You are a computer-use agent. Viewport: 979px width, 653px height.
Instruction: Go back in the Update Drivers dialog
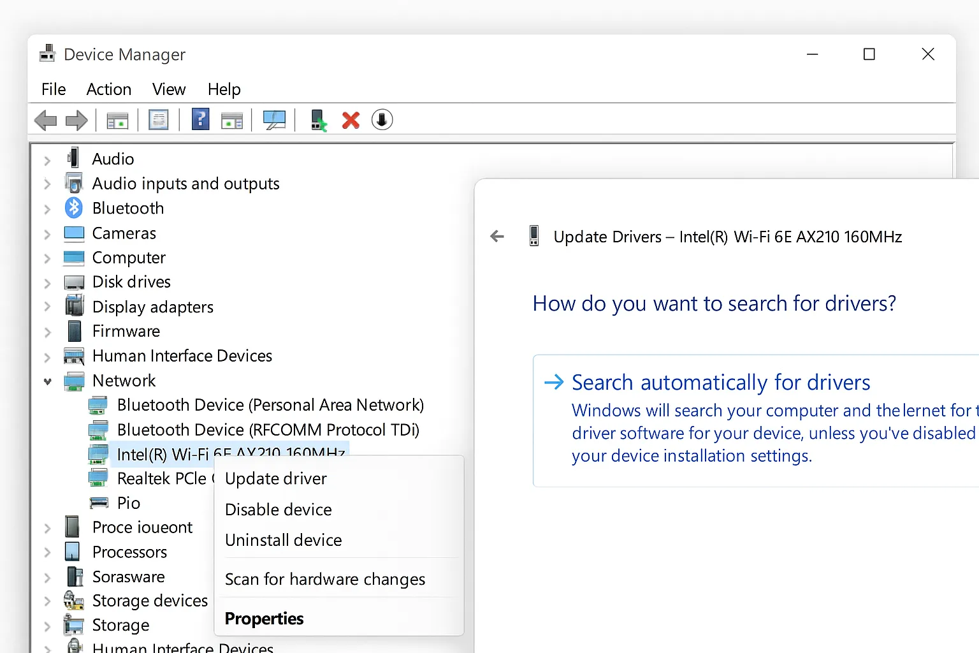coord(497,237)
